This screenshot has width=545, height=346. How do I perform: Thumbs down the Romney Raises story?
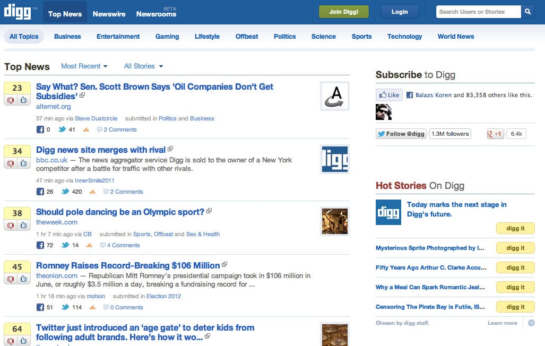11,279
